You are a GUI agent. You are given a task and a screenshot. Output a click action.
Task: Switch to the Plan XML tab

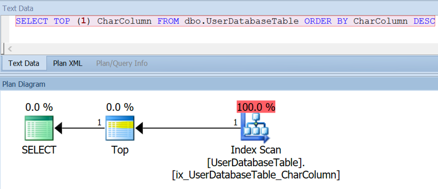coord(68,63)
